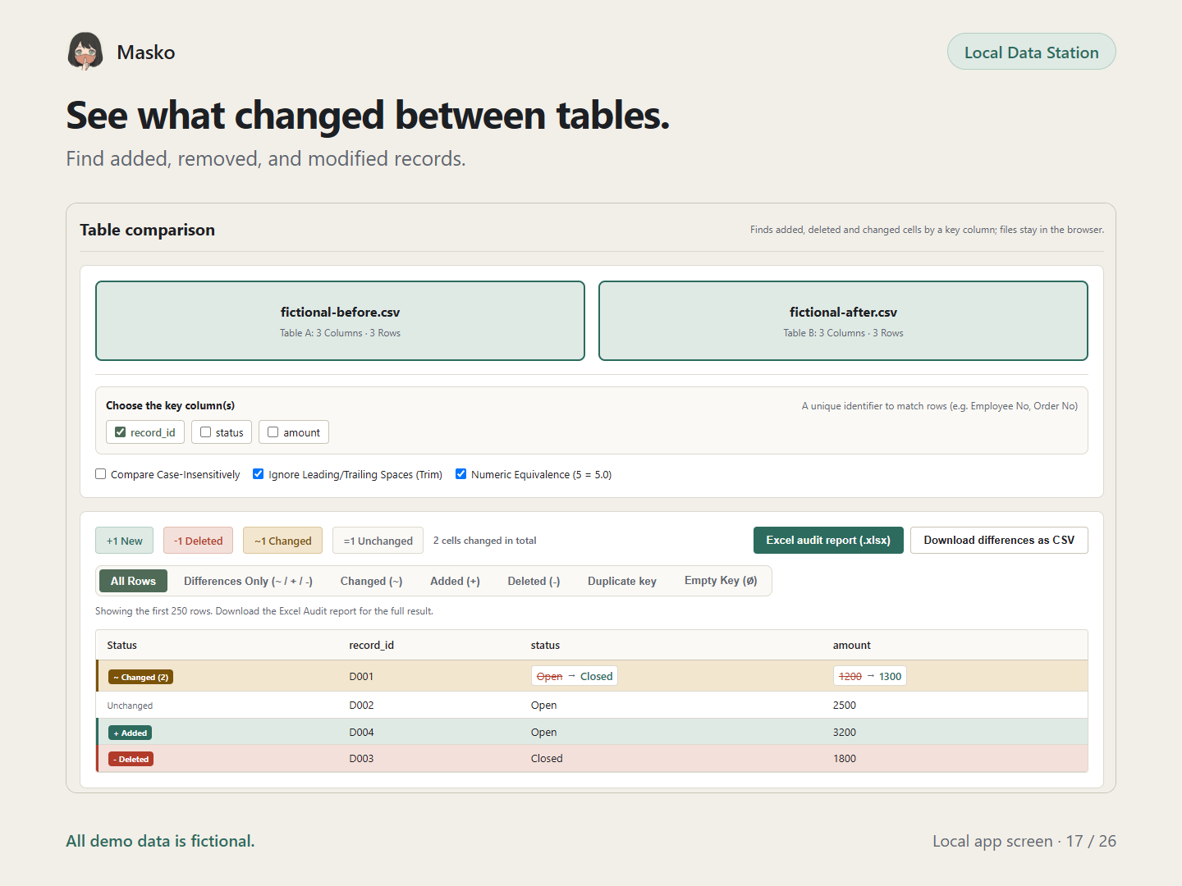Select the D001 record cell
This screenshot has width=1182, height=886.
click(361, 677)
